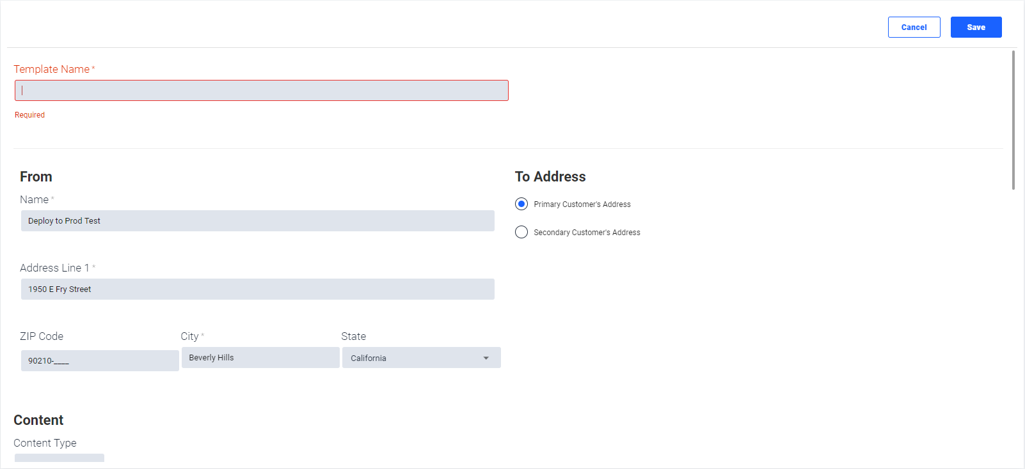The width and height of the screenshot is (1025, 469).
Task: Click the Cancel button
Action: pyautogui.click(x=914, y=27)
